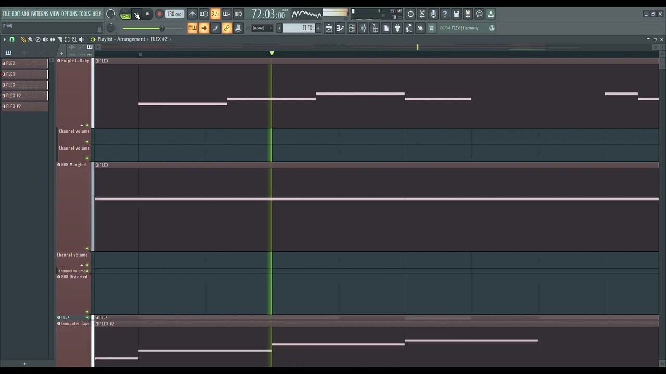Open the (none) pattern selector dropdown

(x=262, y=28)
